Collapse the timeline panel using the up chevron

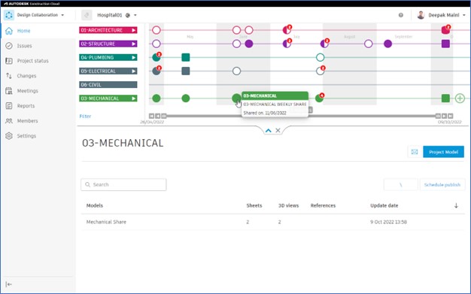tap(269, 130)
